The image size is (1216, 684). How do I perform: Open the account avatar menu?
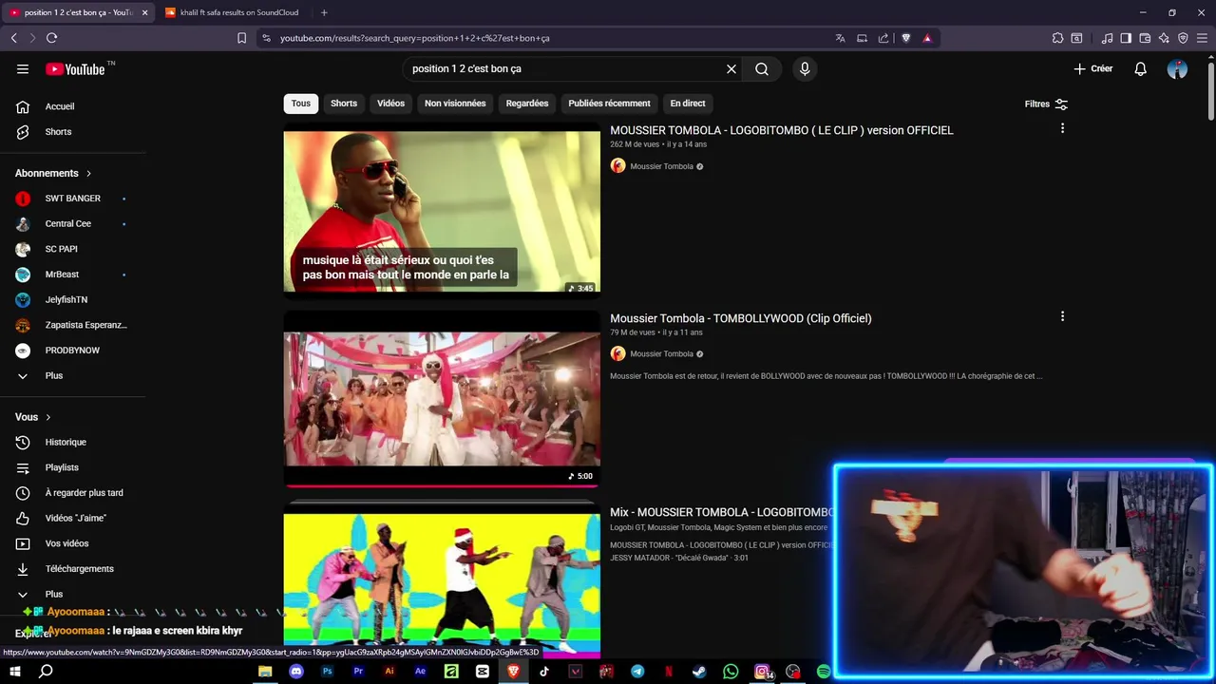(x=1177, y=68)
